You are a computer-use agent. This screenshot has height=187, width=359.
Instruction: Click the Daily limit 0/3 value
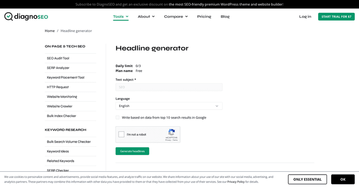coord(138,66)
